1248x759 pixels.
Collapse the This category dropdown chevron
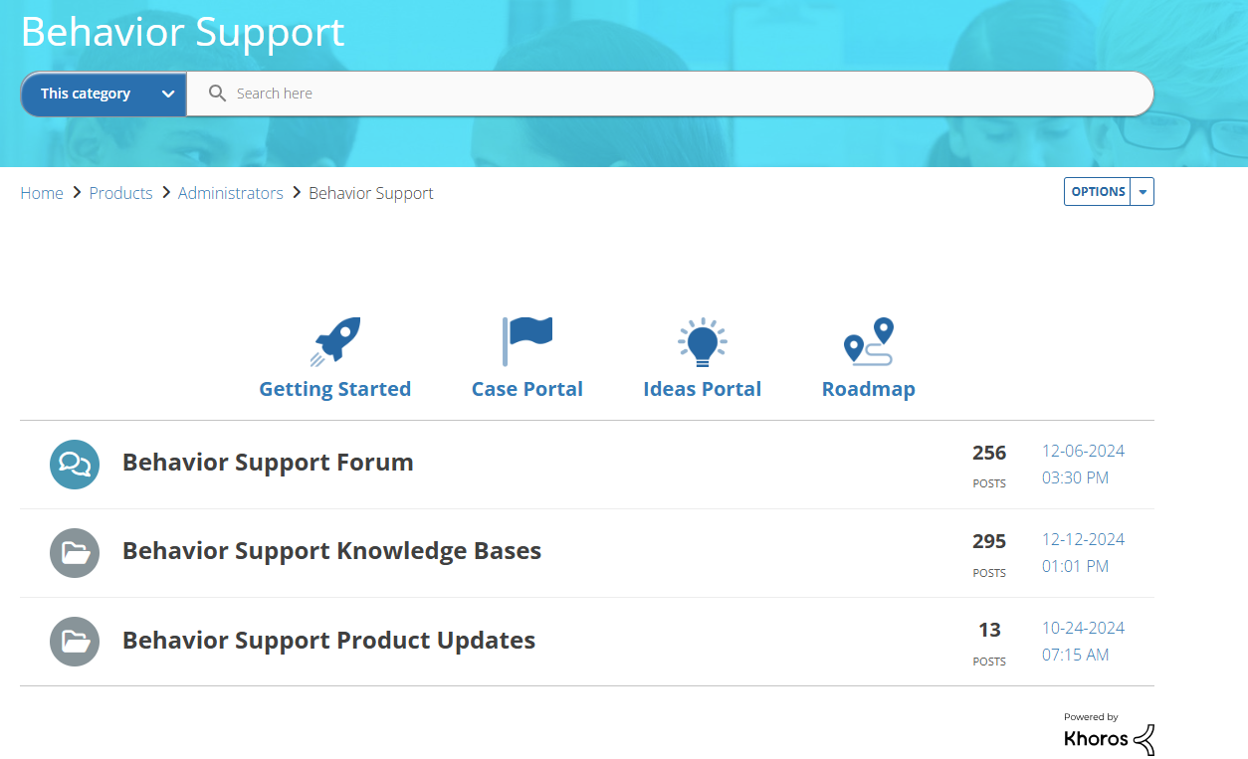(x=167, y=93)
